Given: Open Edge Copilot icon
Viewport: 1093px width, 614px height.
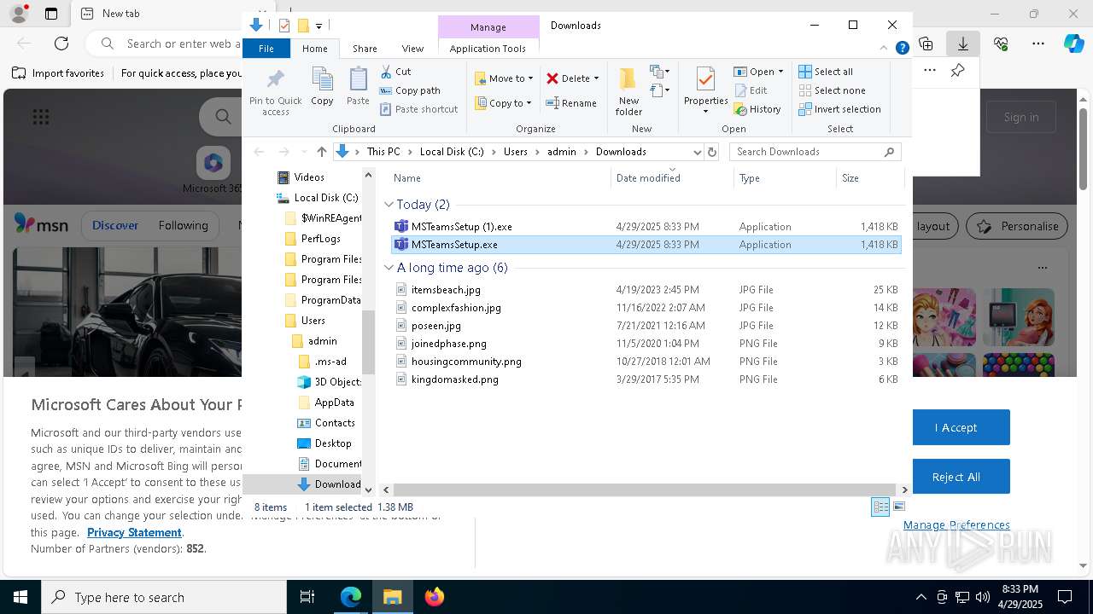Looking at the screenshot, I should pyautogui.click(x=1073, y=43).
